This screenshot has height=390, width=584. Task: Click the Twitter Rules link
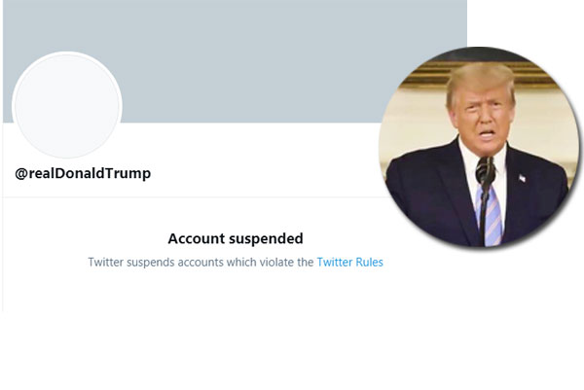(x=349, y=263)
